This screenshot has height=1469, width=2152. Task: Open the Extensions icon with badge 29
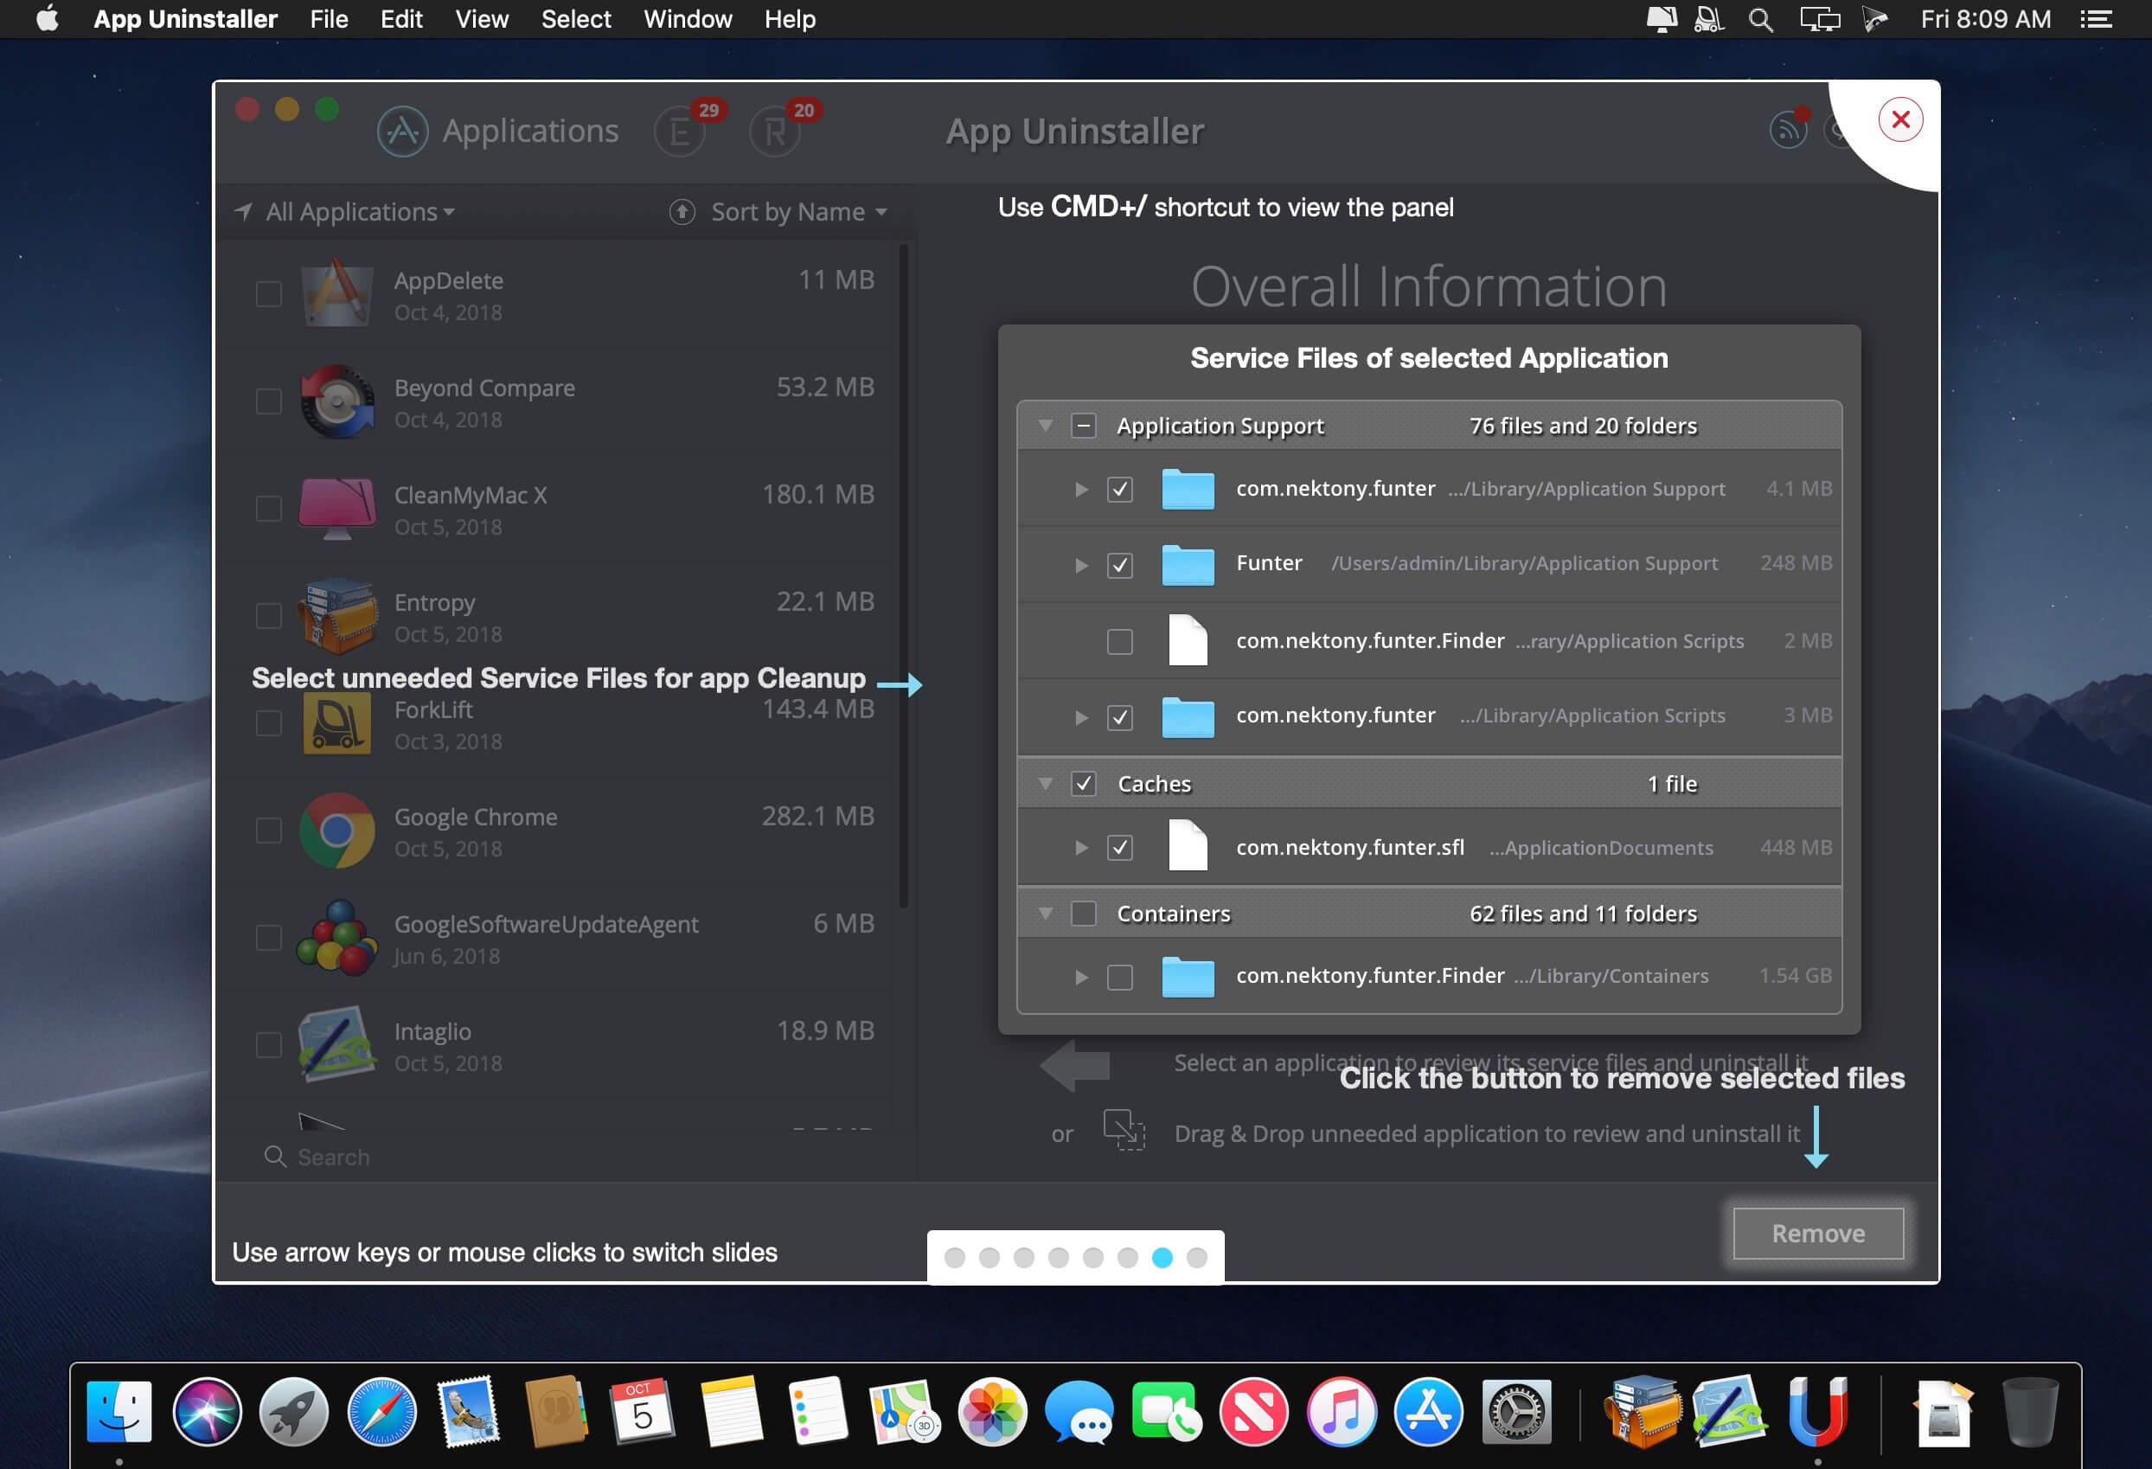tap(681, 131)
